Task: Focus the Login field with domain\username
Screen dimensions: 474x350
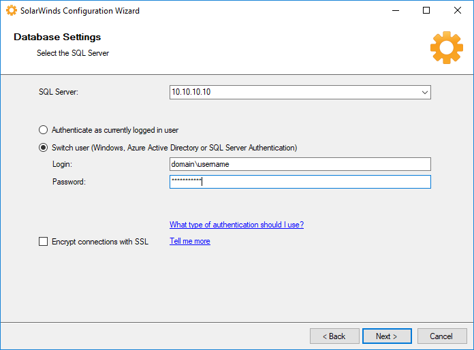Action: [300, 164]
